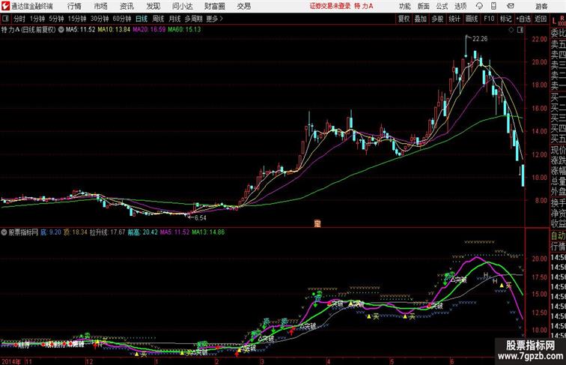Open the 选项 menu
Image resolution: width=566 pixels, height=365 pixels.
click(460, 6)
